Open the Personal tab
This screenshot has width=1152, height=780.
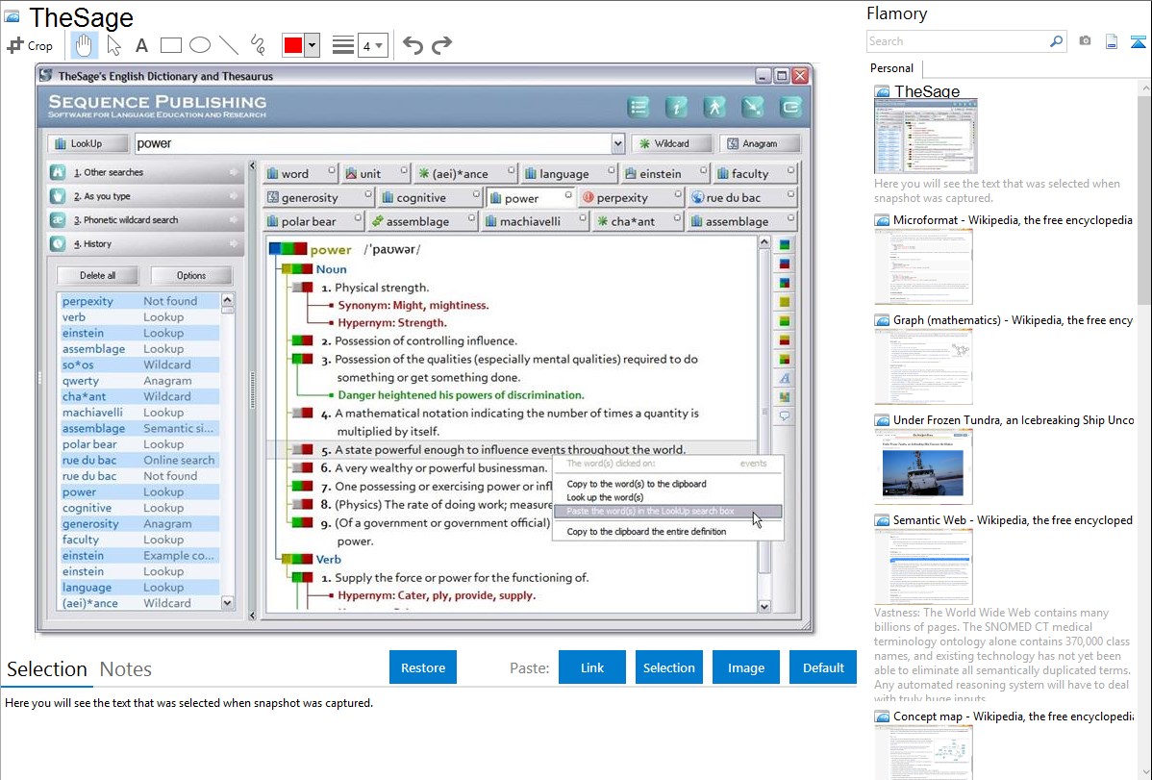point(891,68)
